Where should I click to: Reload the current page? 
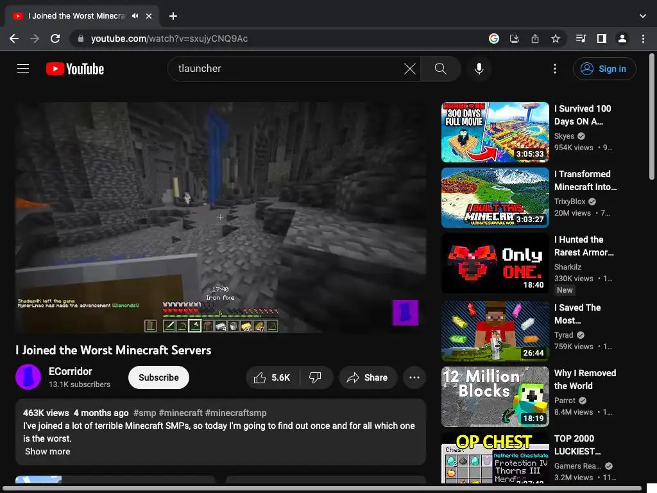(x=55, y=39)
